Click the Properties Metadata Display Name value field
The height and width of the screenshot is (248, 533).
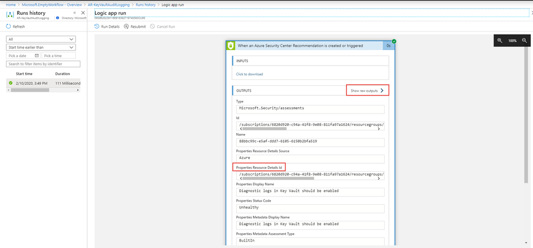310,225
